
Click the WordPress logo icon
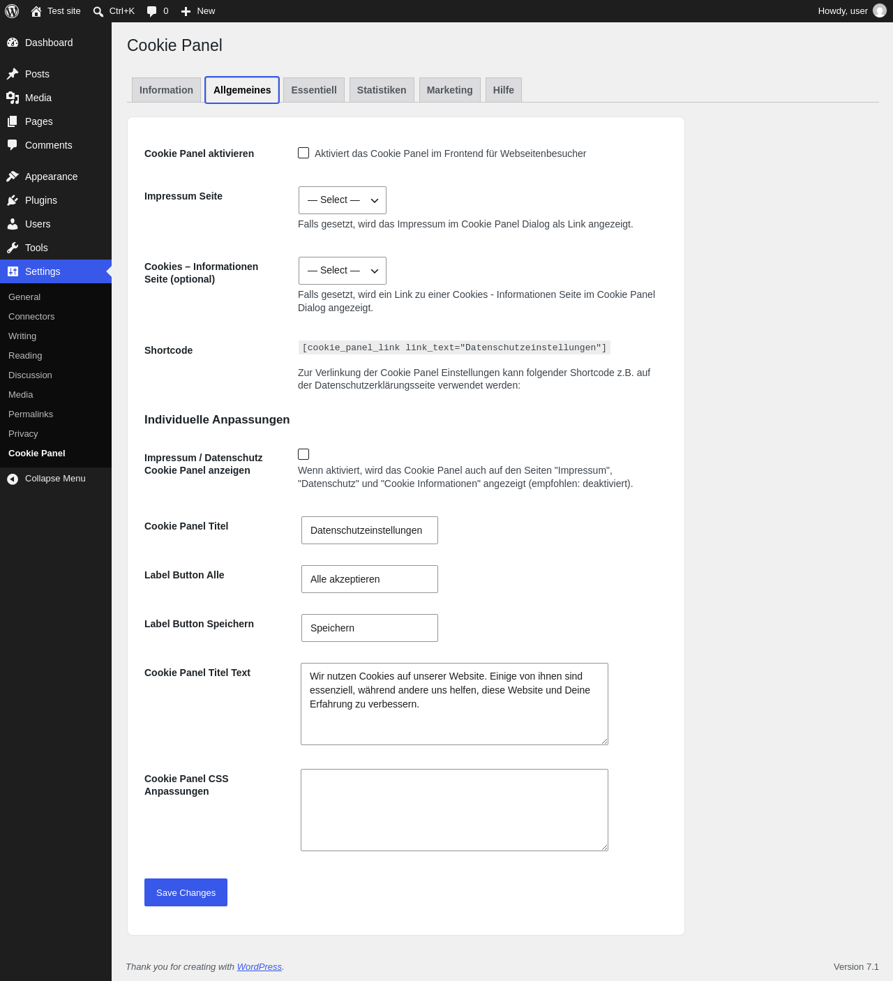pyautogui.click(x=12, y=11)
